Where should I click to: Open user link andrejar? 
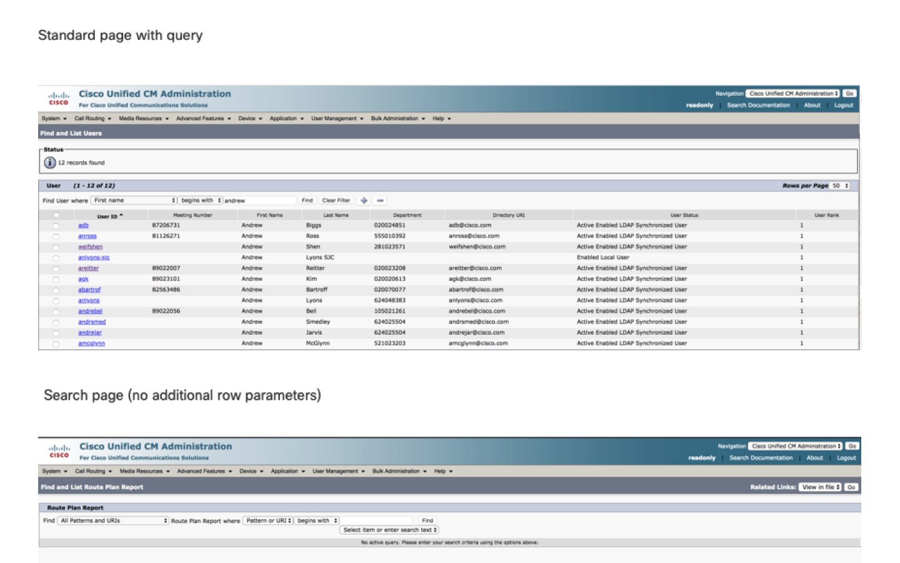tap(90, 333)
